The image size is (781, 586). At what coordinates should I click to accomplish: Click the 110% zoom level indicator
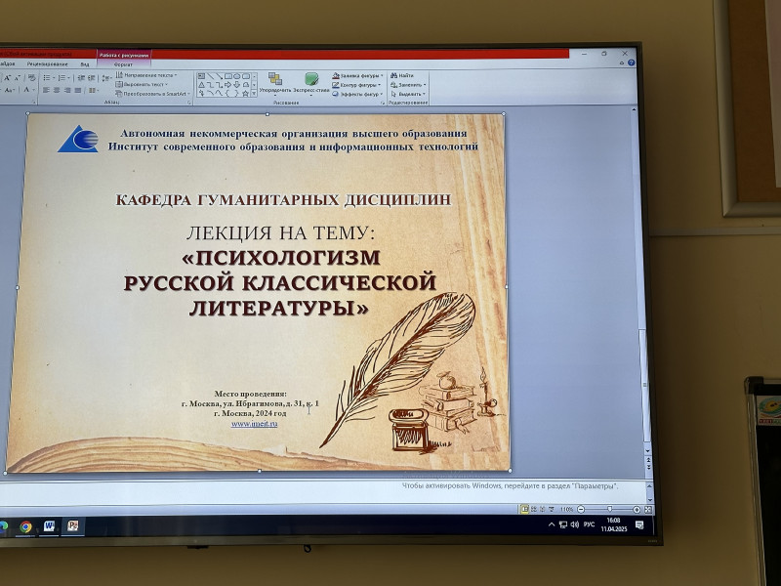567,509
